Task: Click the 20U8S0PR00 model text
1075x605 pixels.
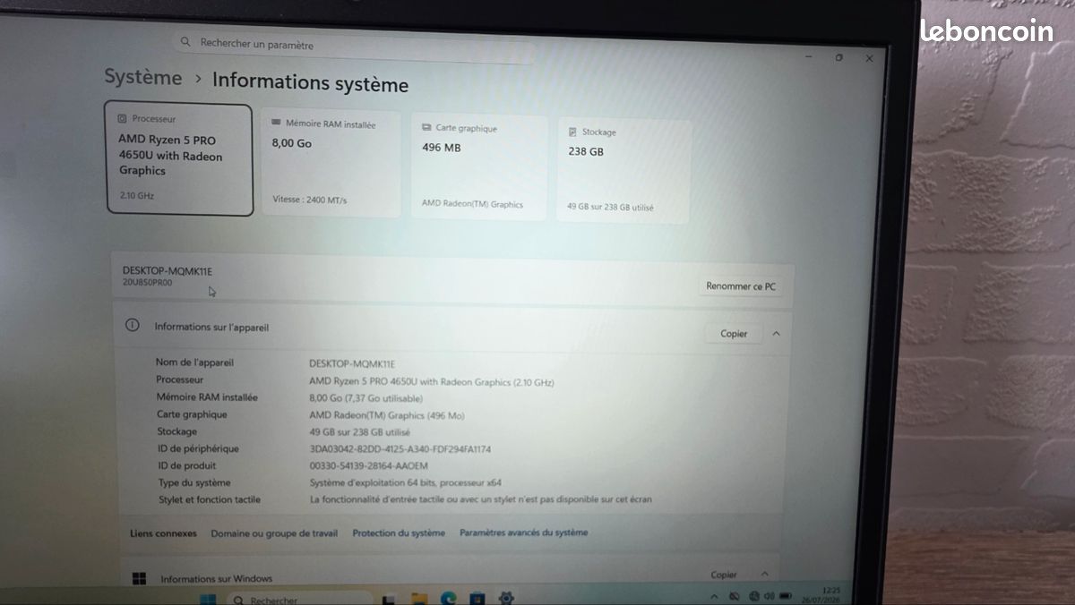Action: point(148,282)
